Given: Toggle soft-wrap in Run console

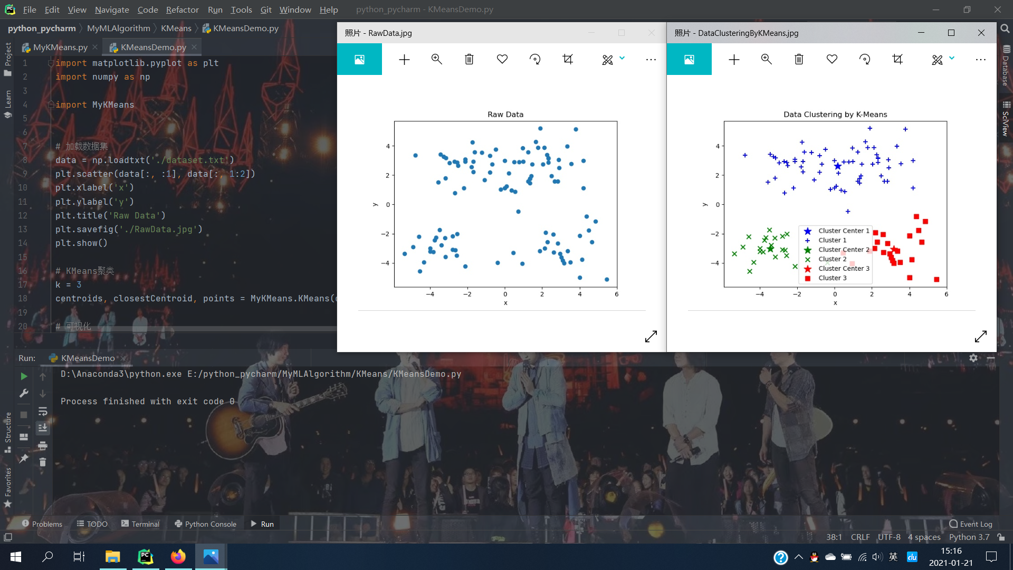Looking at the screenshot, I should 43,411.
